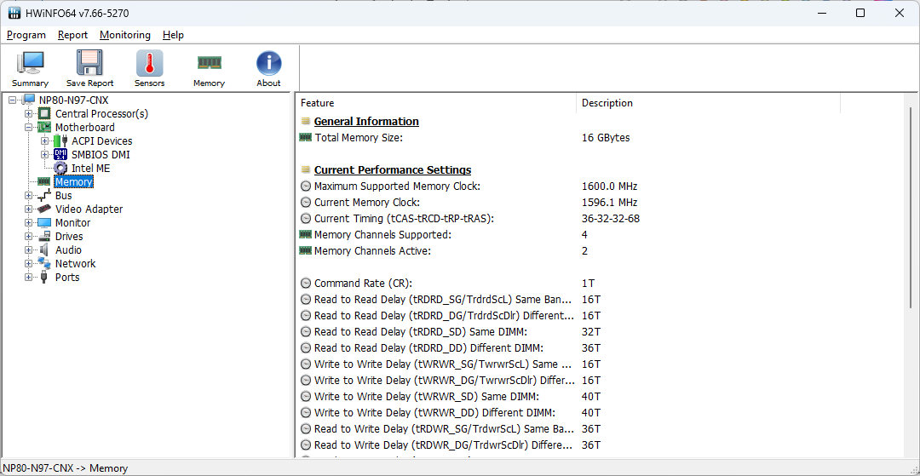Expand the Monitor node
This screenshot has height=476, width=920.
pos(28,223)
